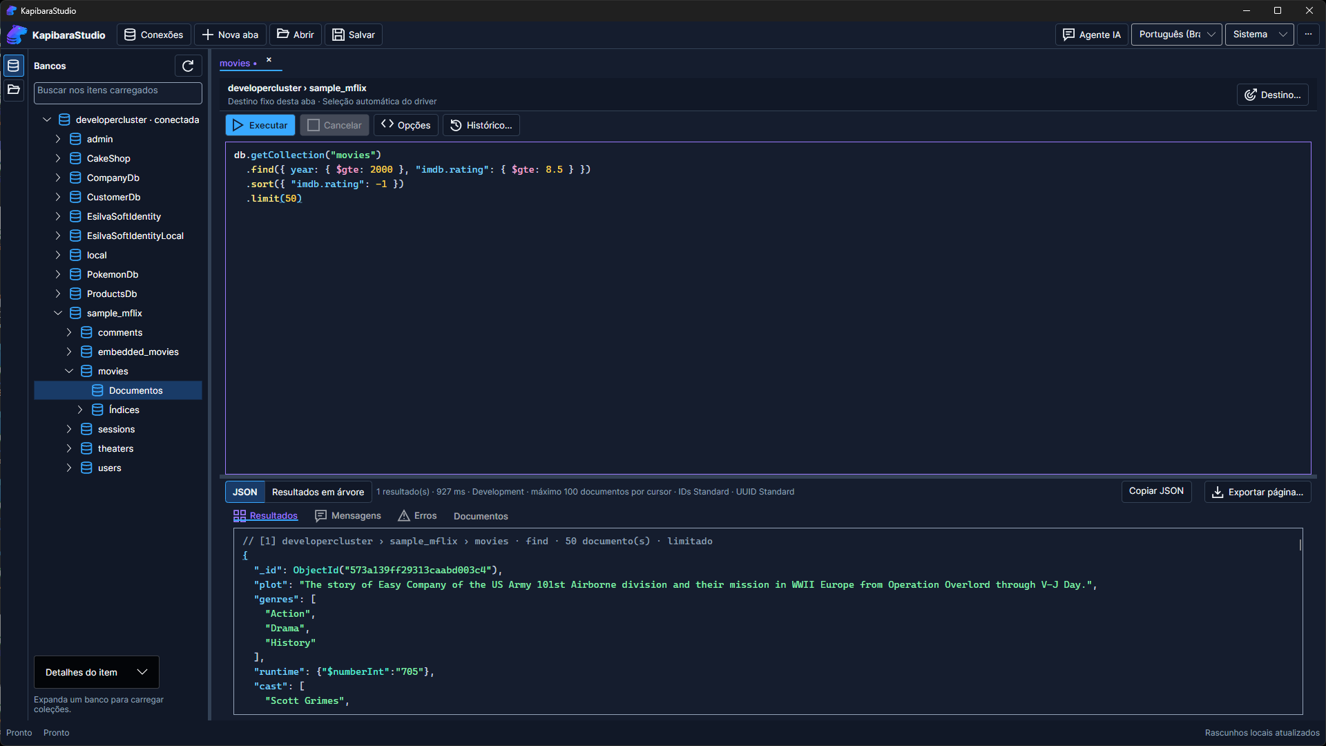
Task: Open query Opções
Action: 406,125
